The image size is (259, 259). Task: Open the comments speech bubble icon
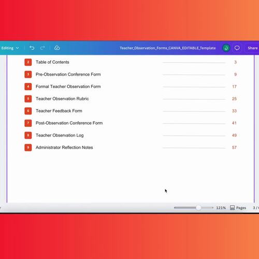[x=237, y=48]
